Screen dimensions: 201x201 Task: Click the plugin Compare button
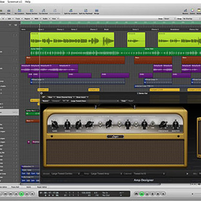[56, 101]
